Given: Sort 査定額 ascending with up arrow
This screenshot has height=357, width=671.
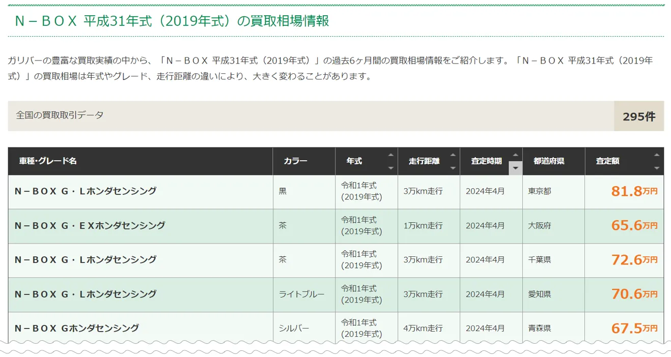Looking at the screenshot, I should pyautogui.click(x=656, y=155).
